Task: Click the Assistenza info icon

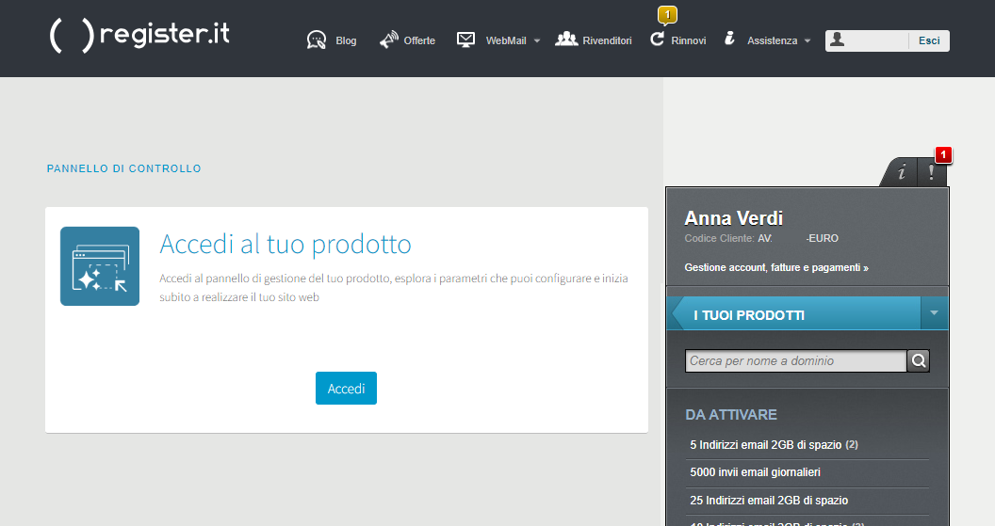Action: tap(729, 39)
